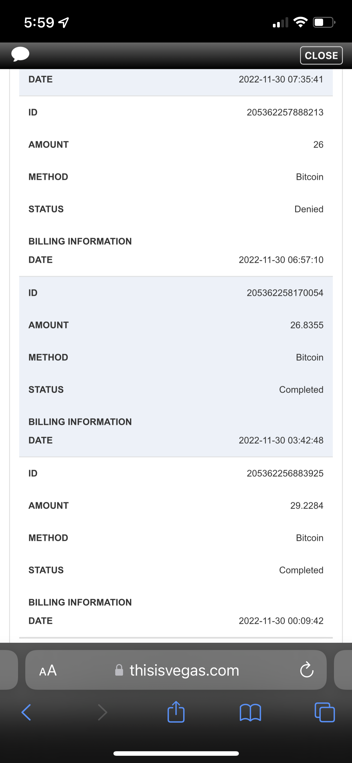Tap the Safari forward arrow
This screenshot has width=352, height=763.
tap(103, 712)
